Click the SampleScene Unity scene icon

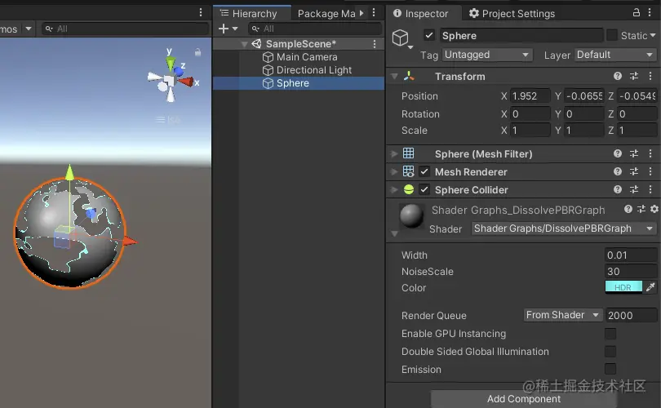point(257,43)
